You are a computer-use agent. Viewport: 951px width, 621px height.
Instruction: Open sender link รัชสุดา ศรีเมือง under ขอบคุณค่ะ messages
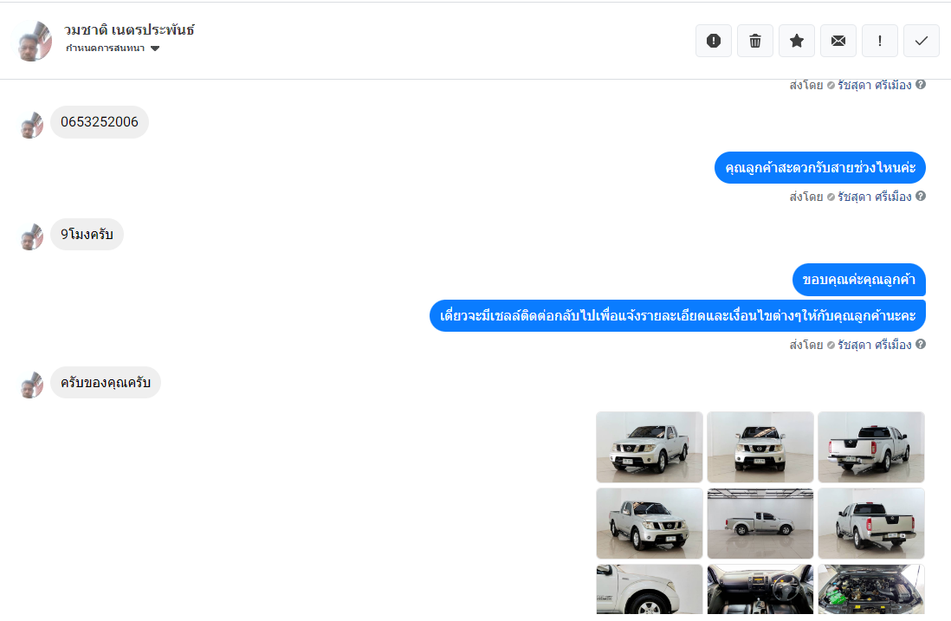875,345
